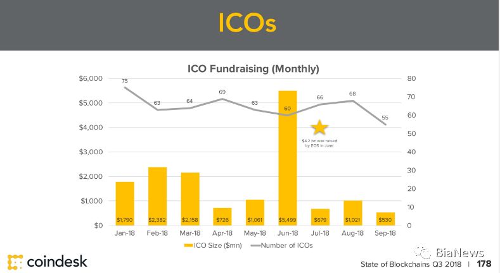Click the Sep-18 bar showing $530

click(385, 219)
